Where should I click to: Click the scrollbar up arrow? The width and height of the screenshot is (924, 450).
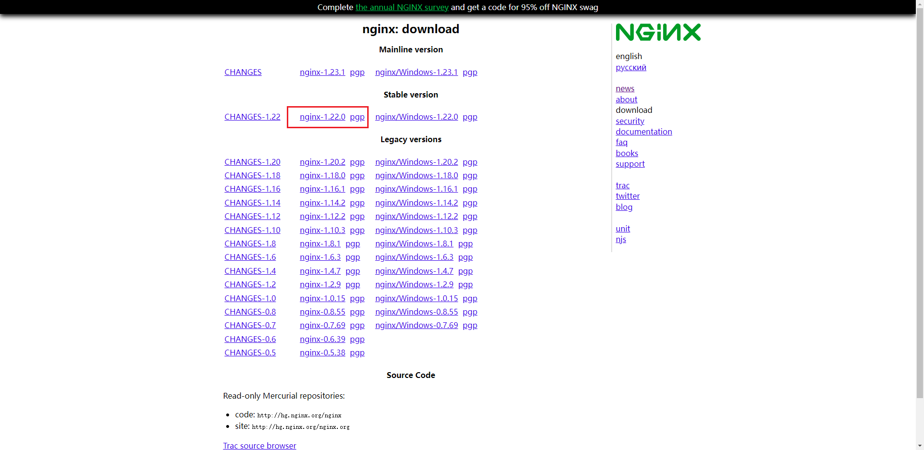tap(920, 3)
